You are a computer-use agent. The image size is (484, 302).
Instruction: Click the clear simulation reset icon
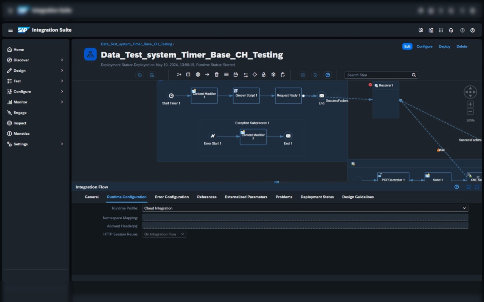(315, 75)
